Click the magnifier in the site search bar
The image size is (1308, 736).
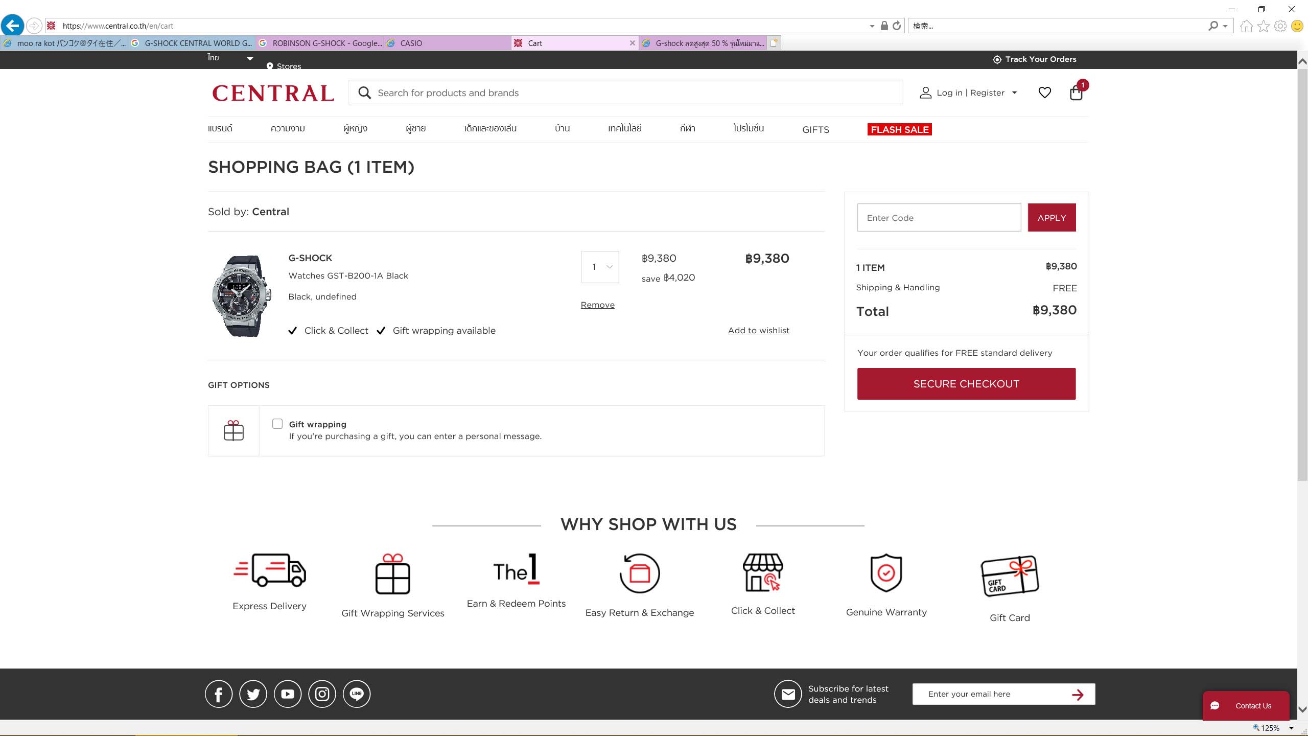(364, 93)
